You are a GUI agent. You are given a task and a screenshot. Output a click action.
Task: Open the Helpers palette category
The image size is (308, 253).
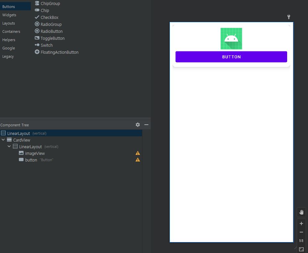click(9, 40)
